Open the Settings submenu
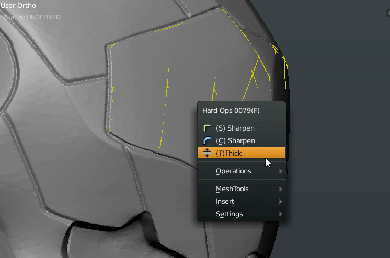 229,214
